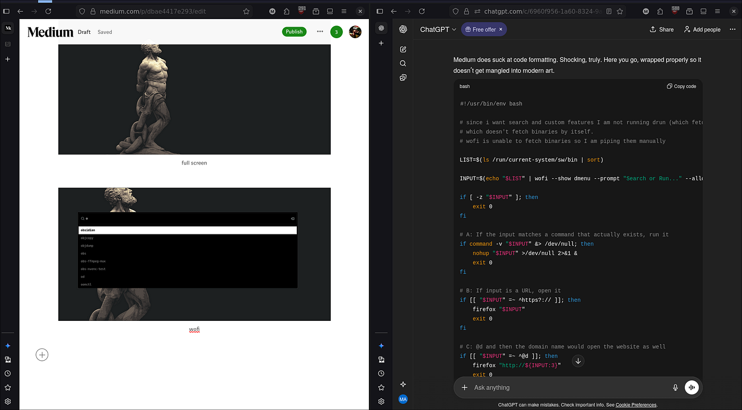Open the ChatGPT logo home icon
742x410 pixels.
(403, 29)
